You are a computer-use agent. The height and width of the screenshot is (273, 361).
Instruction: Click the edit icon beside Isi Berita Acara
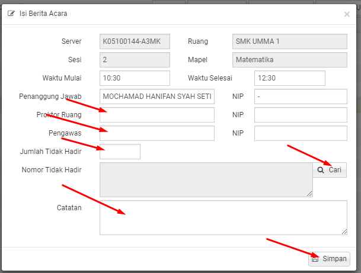pyautogui.click(x=11, y=14)
